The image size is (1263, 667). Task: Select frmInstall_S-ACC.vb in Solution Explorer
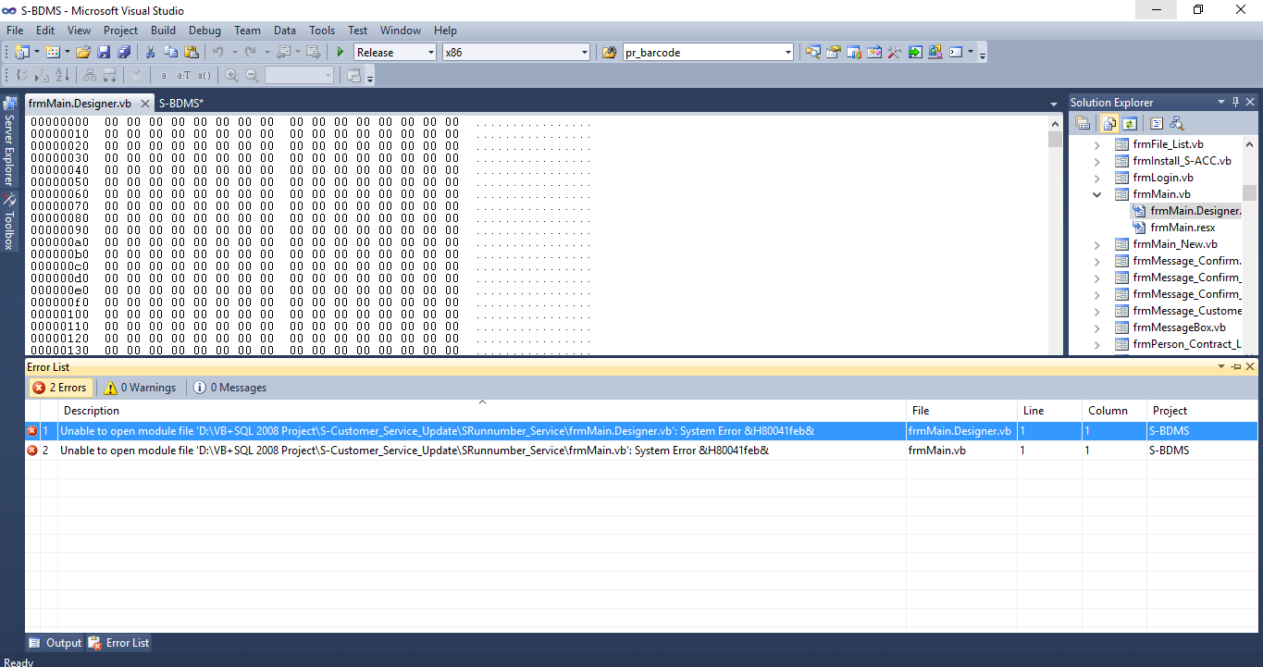(1182, 161)
